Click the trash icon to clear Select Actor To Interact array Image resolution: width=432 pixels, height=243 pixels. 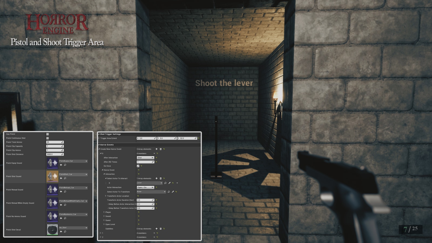click(160, 178)
